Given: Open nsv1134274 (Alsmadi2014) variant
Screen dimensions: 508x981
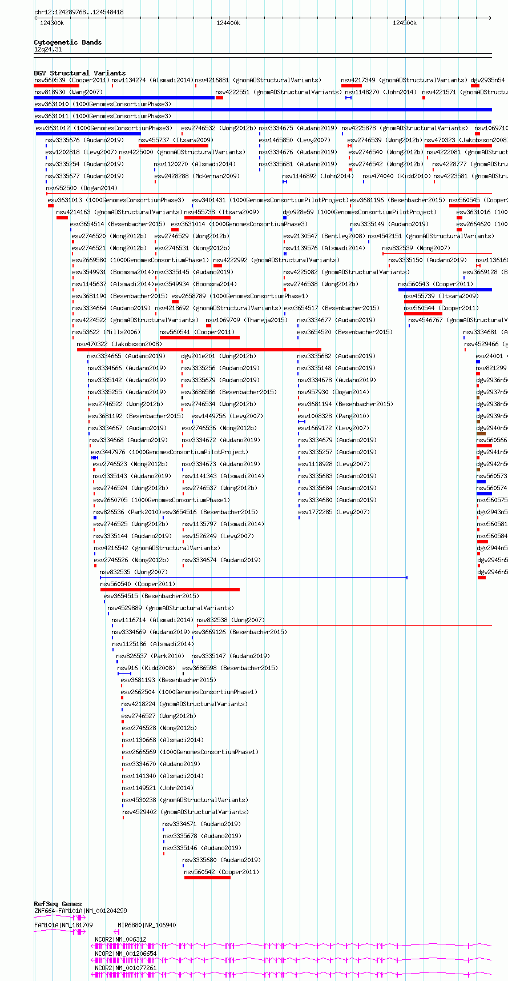Looking at the screenshot, I should [x=152, y=81].
